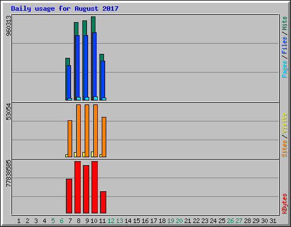Select day 31 on the x-axis
This screenshot has width=291, height=227.
(273, 221)
